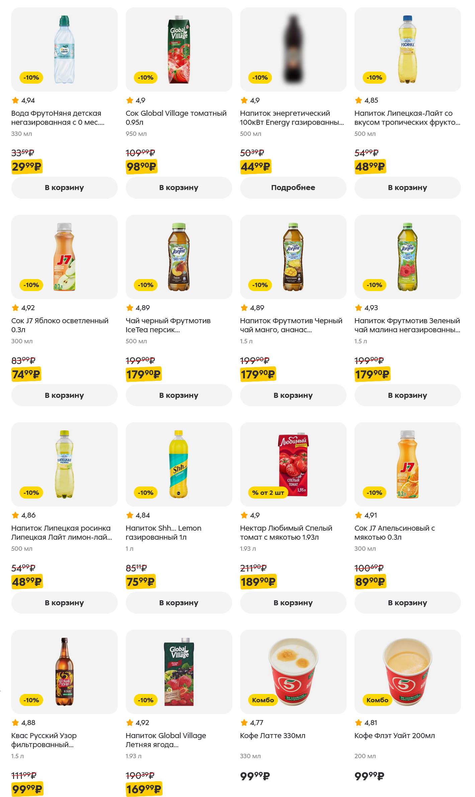The image size is (475, 797).
Task: Open the "Сок J7 Апельсиновый с мякотью" title
Action: click(x=395, y=533)
